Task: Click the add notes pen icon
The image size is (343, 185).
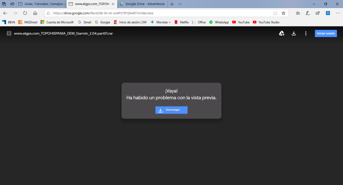Action: (307, 13)
